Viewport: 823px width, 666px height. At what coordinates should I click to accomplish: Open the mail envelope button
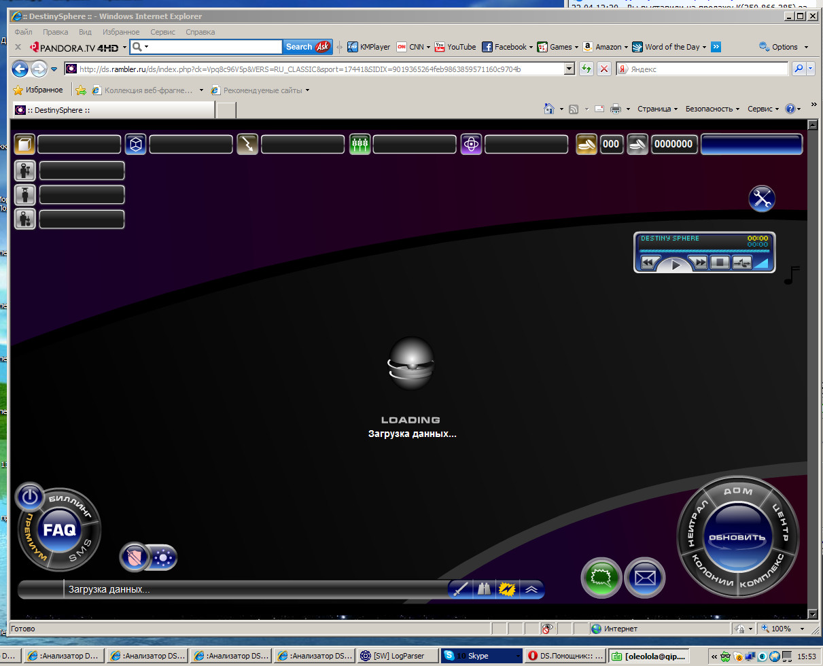pos(644,578)
